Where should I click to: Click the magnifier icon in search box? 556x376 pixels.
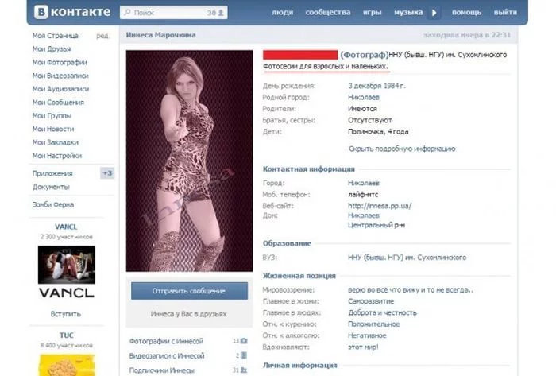click(x=127, y=13)
